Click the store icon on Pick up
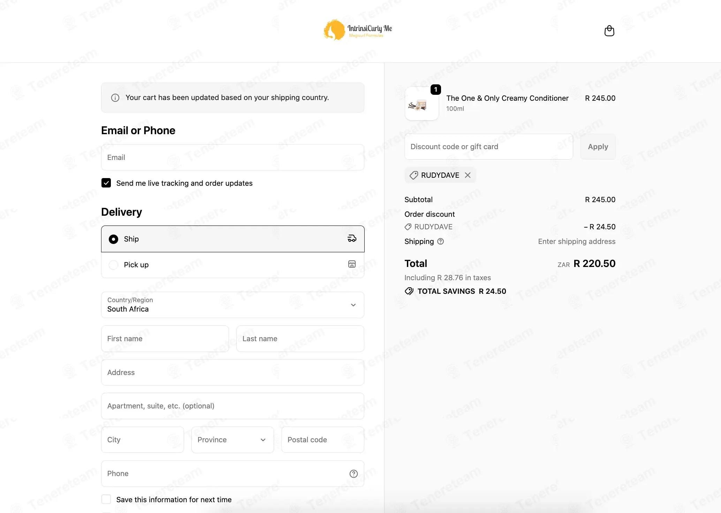721x513 pixels. pos(352,264)
